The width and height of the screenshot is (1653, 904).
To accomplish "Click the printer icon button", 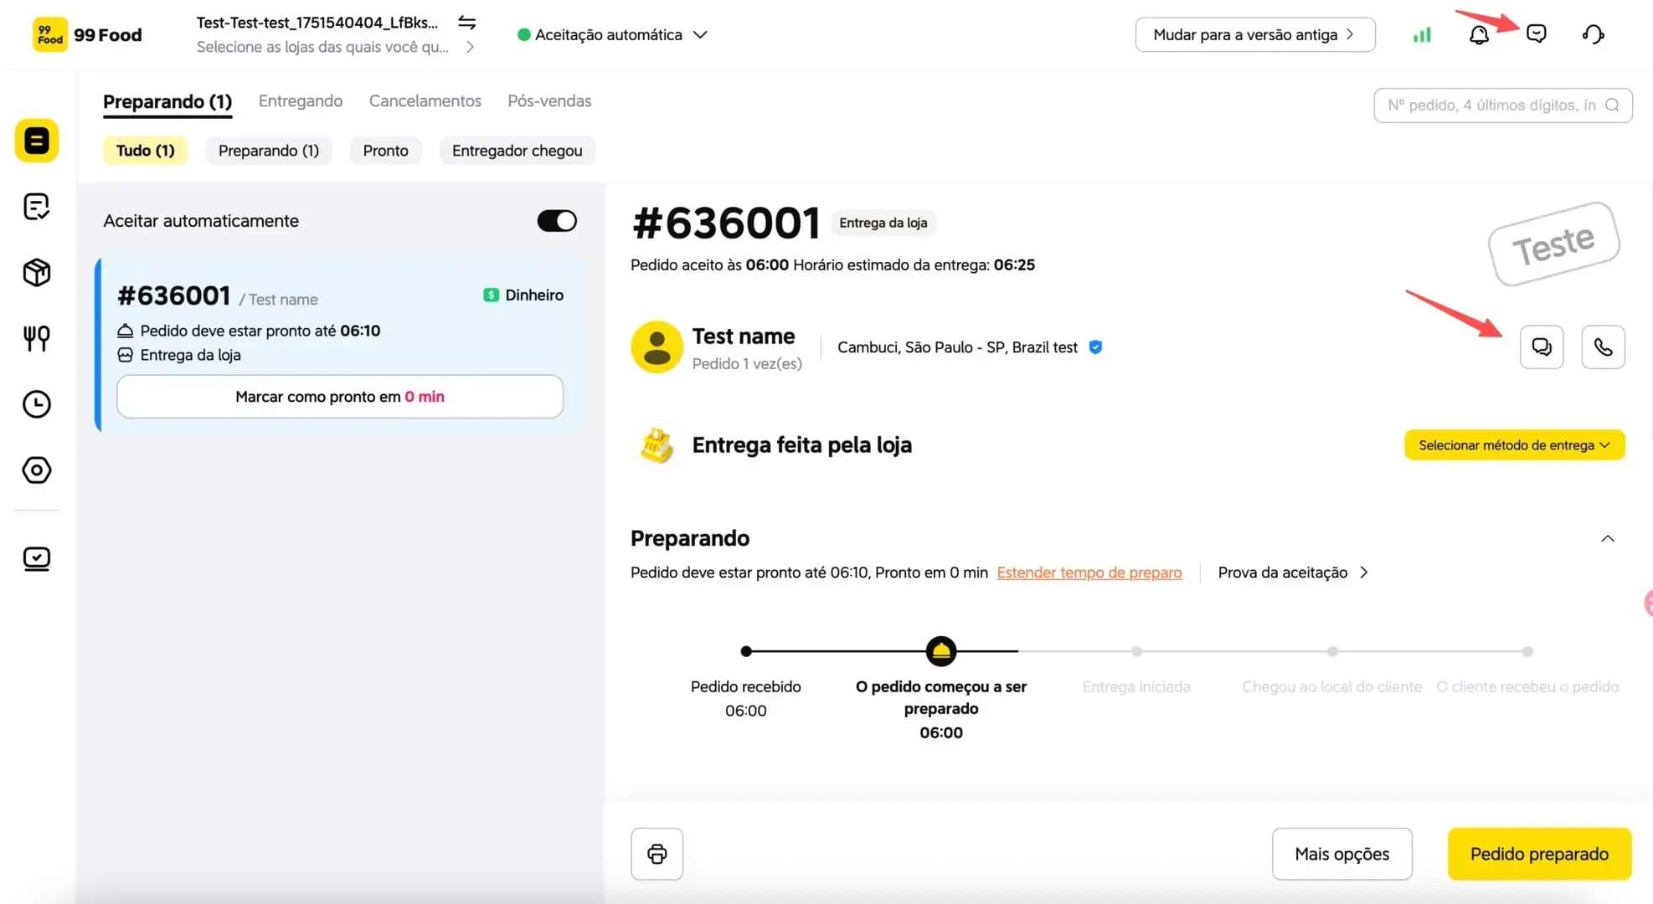I will (x=657, y=854).
